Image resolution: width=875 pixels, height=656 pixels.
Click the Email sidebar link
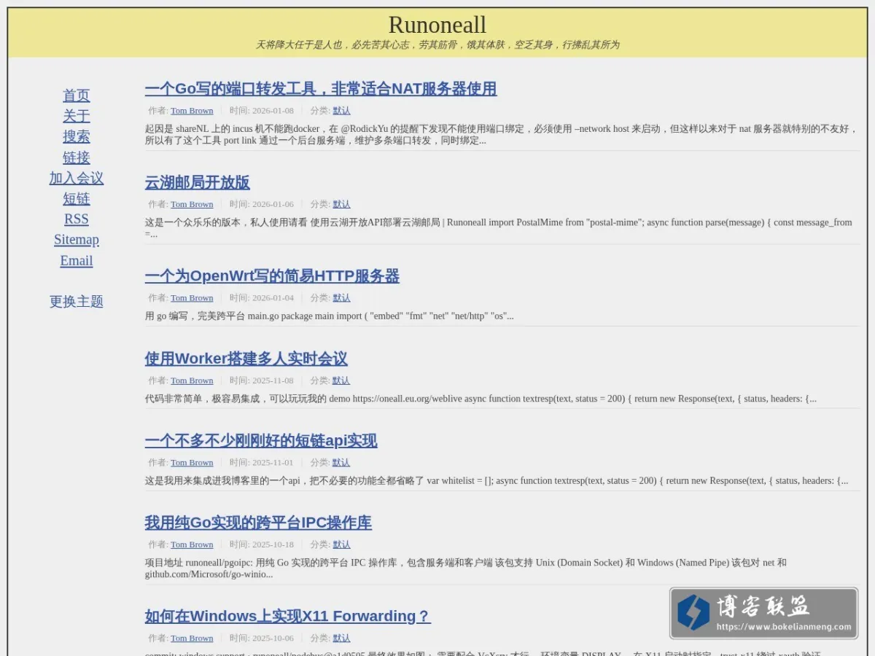76,260
